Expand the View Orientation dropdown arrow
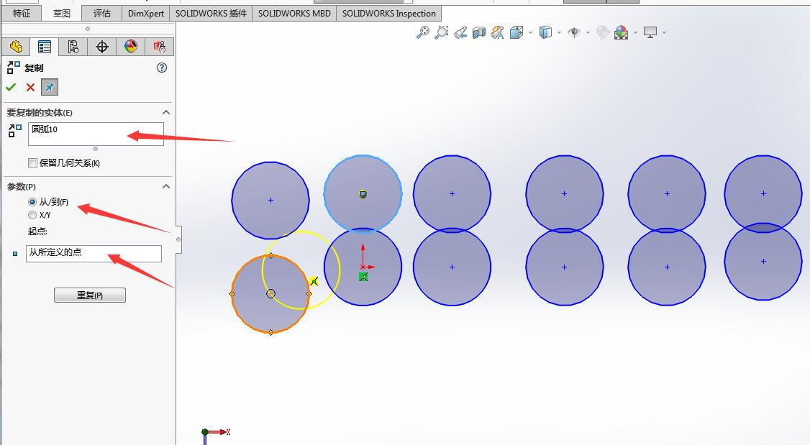The width and height of the screenshot is (810, 445). pyautogui.click(x=531, y=33)
